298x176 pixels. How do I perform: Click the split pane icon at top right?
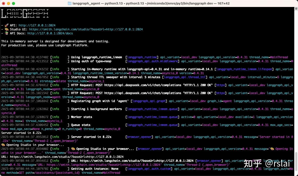pyautogui.click(x=296, y=9)
